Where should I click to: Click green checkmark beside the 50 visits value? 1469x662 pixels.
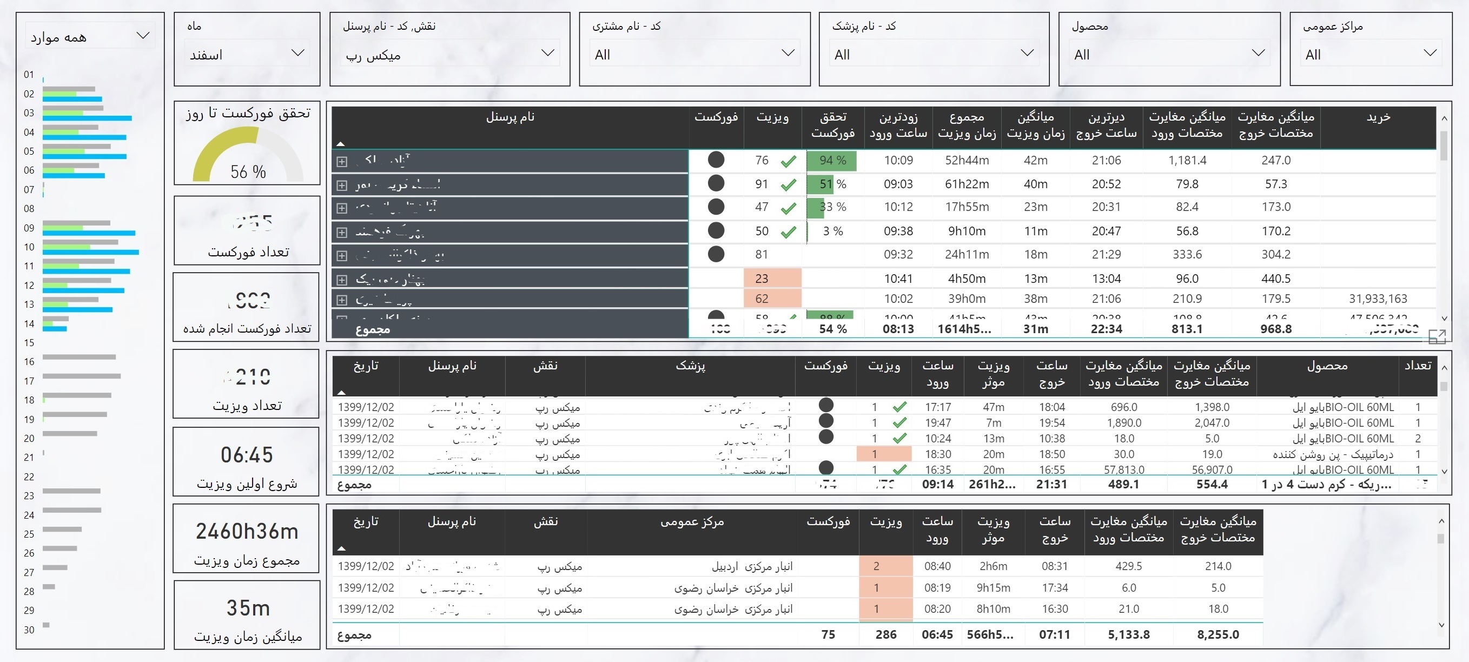click(x=789, y=232)
